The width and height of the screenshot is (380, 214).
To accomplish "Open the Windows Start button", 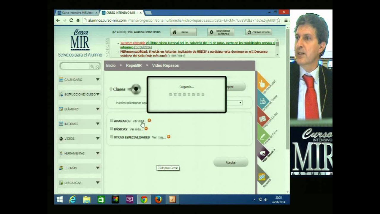I will pyautogui.click(x=60, y=200).
